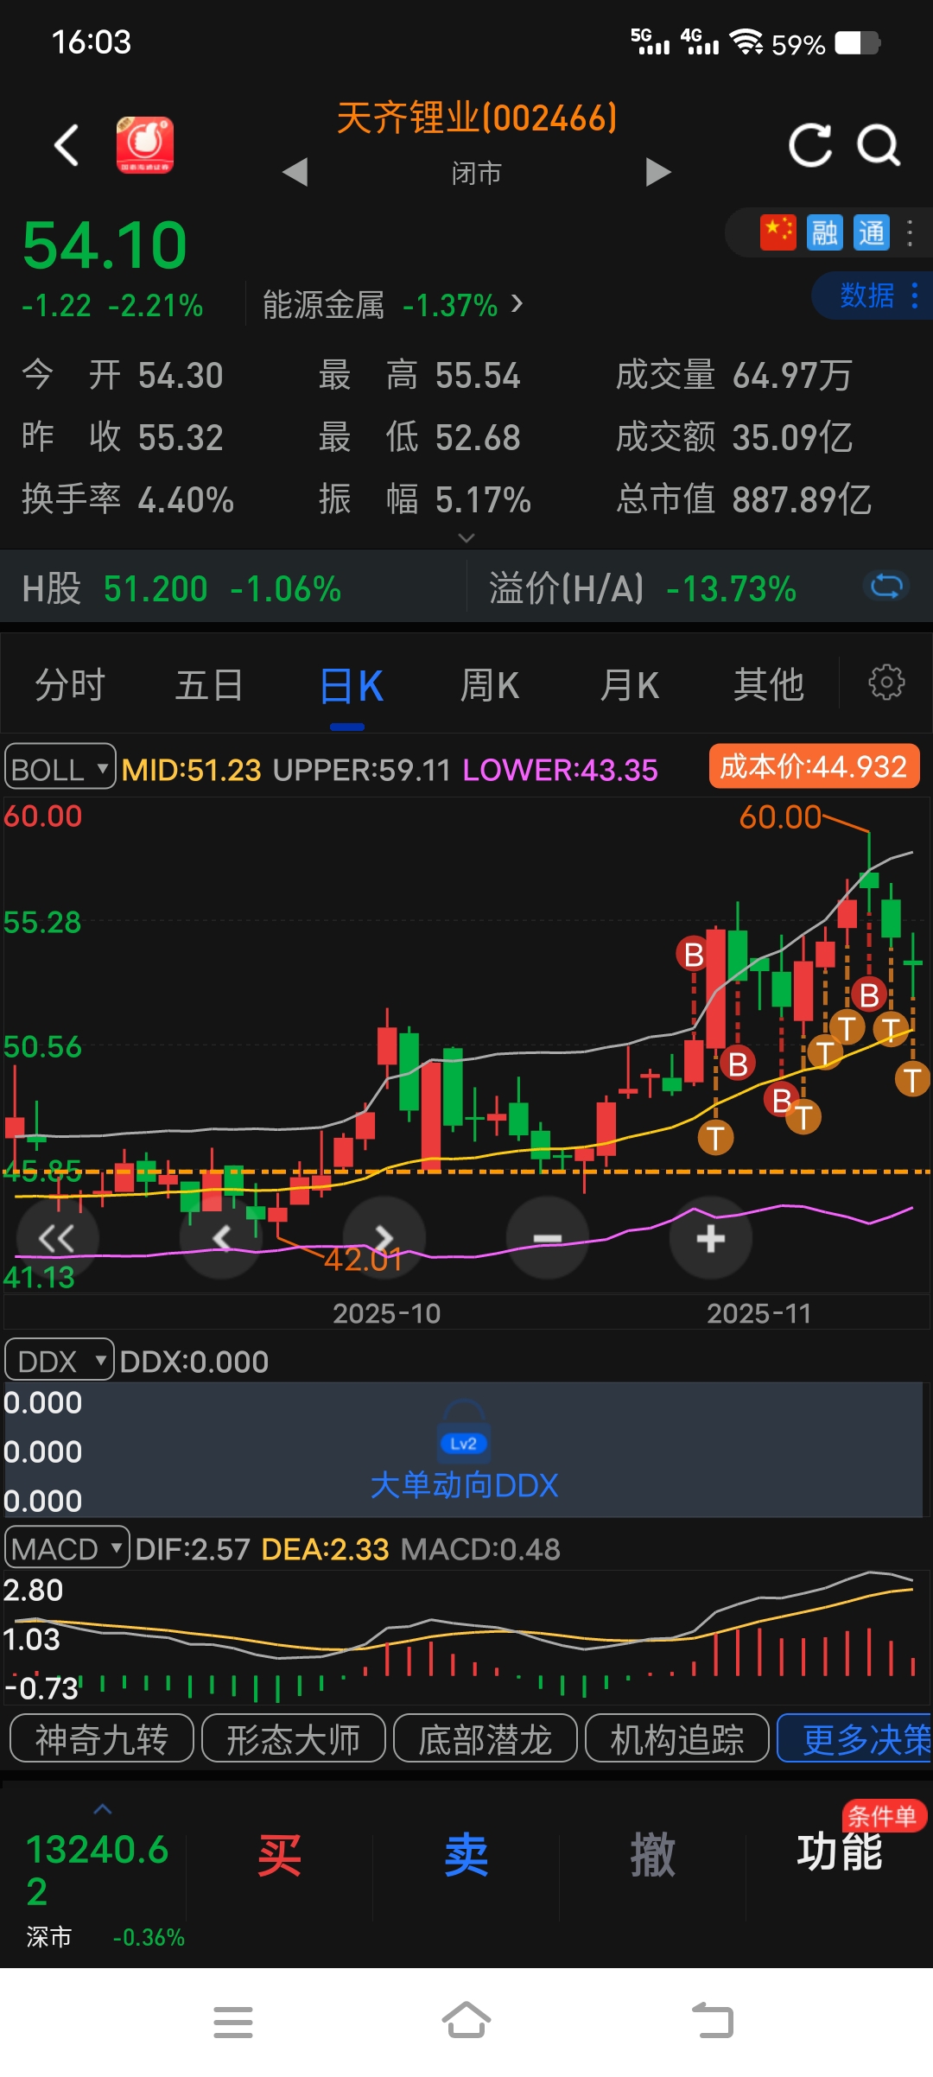Tap the 条件单 badge
The height and width of the screenshot is (2077, 933).
(884, 1816)
